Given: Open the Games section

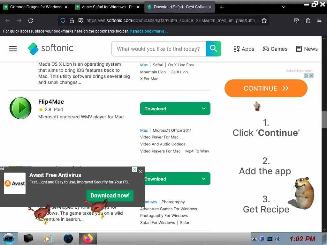Looking at the screenshot, I should [275, 49].
